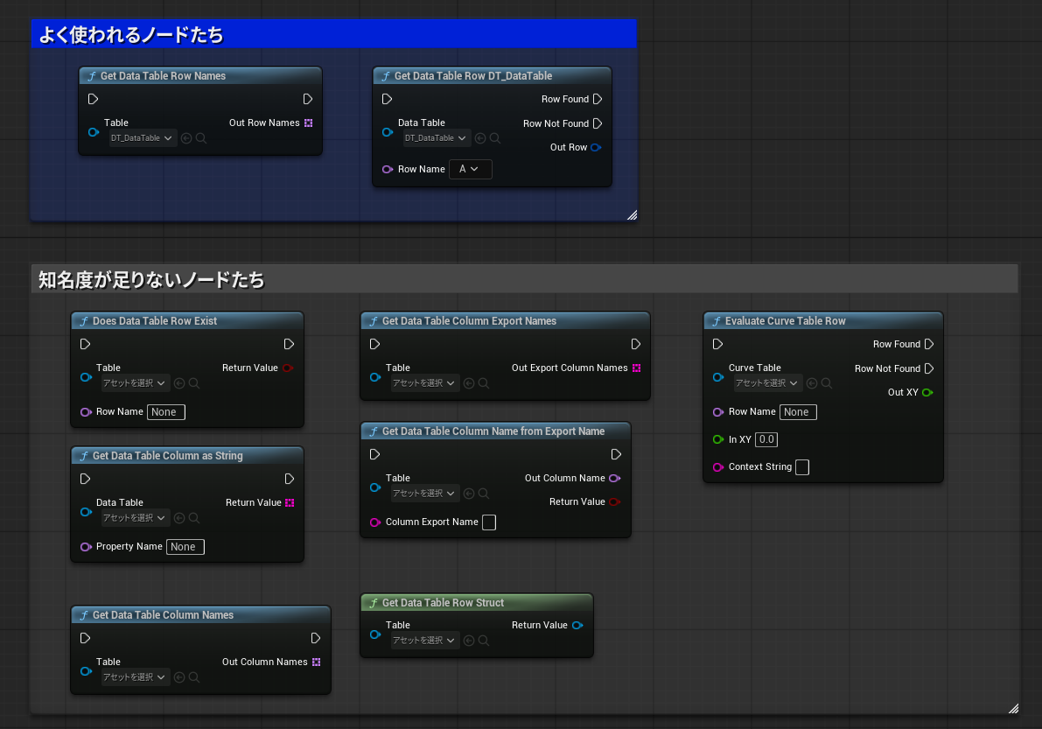Click the use-selected arrow in Evaluate Curve Table Row

point(811,383)
